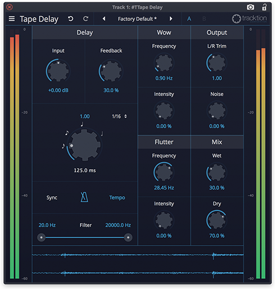The height and width of the screenshot is (290, 277).
Task: Click the right output level meter
Action: tap(261, 153)
